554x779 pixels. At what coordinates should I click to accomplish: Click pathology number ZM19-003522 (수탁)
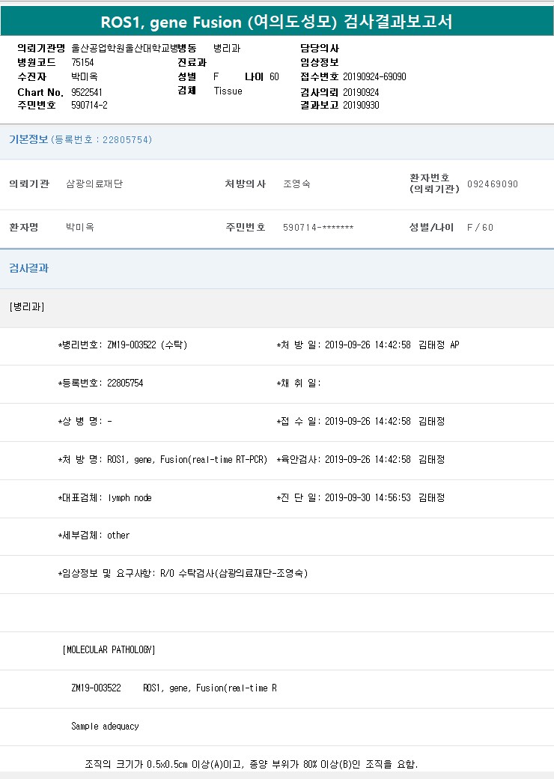(x=147, y=345)
